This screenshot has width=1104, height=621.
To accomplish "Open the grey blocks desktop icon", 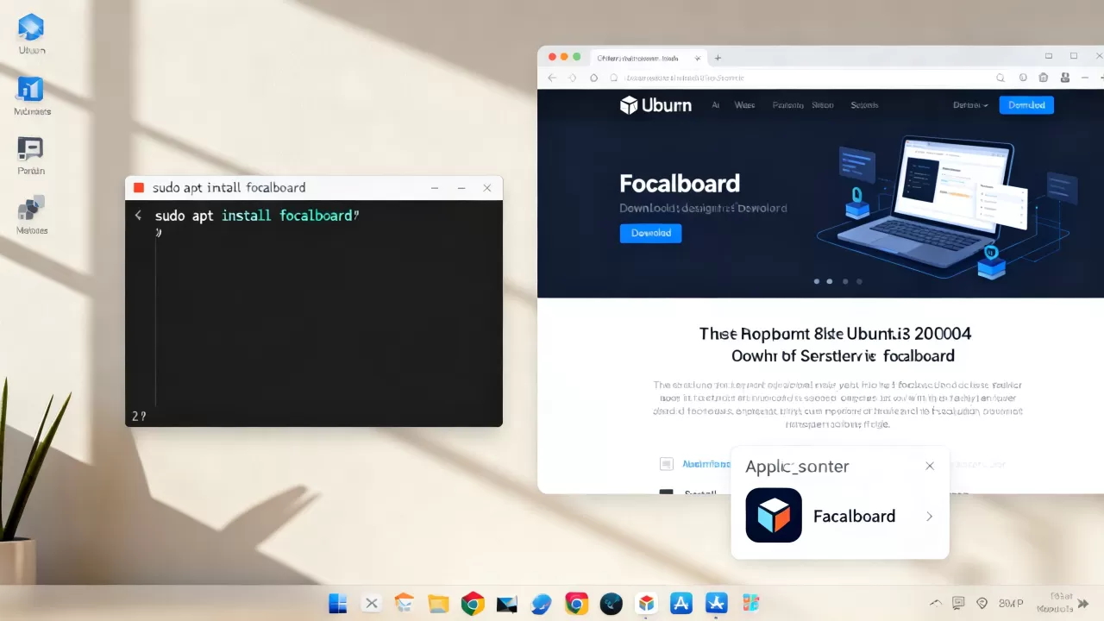I will pos(31,208).
